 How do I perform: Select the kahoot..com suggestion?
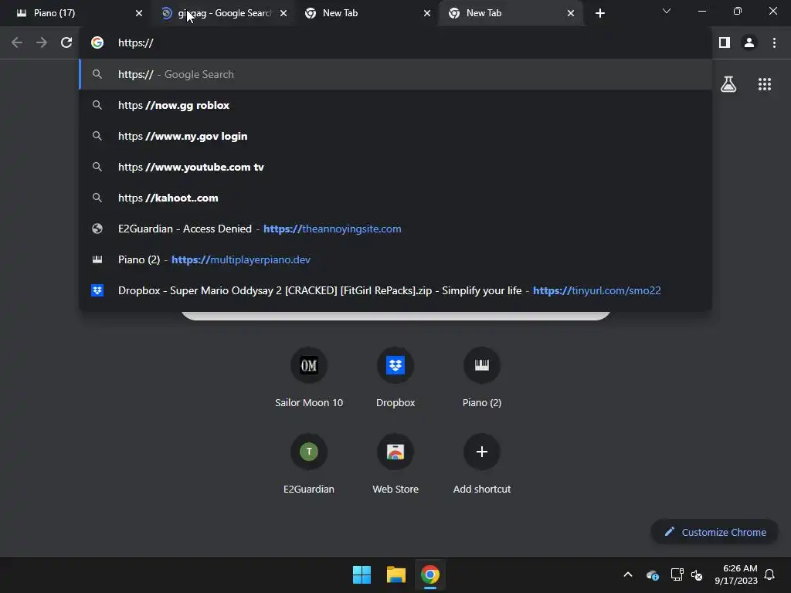point(395,198)
